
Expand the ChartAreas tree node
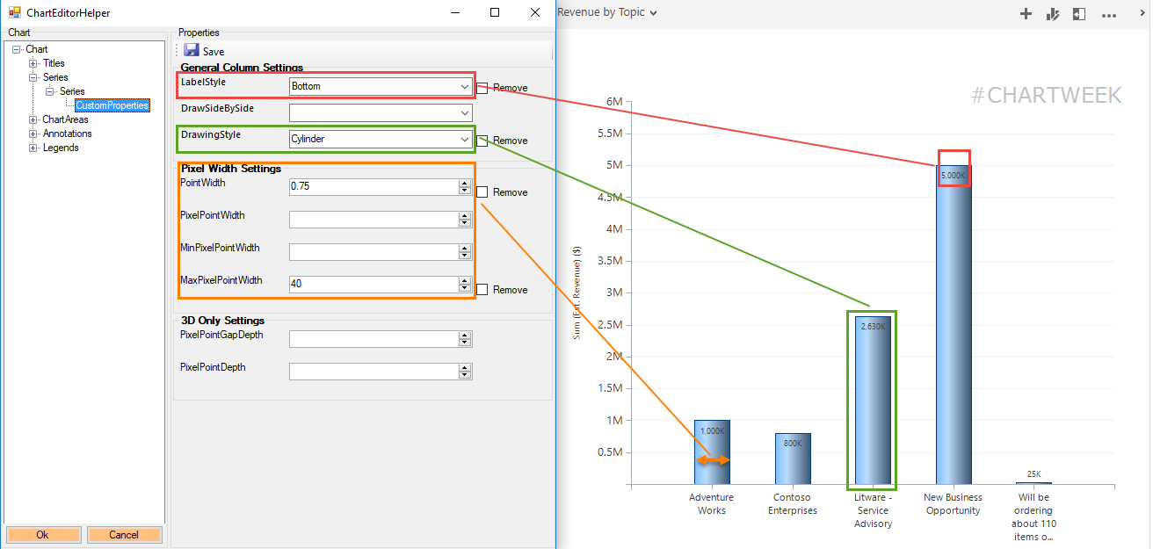coord(33,119)
